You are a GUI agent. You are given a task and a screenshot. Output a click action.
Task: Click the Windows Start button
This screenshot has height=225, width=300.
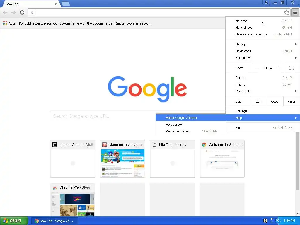(14, 221)
